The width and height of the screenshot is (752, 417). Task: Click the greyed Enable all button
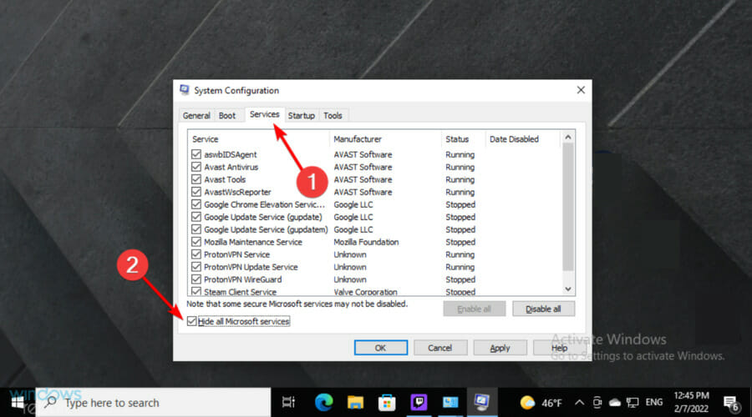474,309
